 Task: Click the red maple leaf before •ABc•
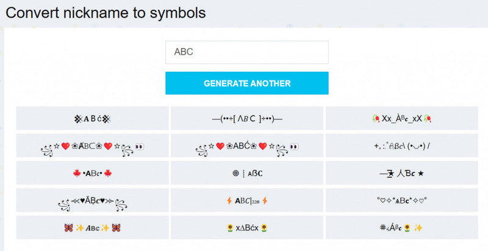click(x=77, y=174)
